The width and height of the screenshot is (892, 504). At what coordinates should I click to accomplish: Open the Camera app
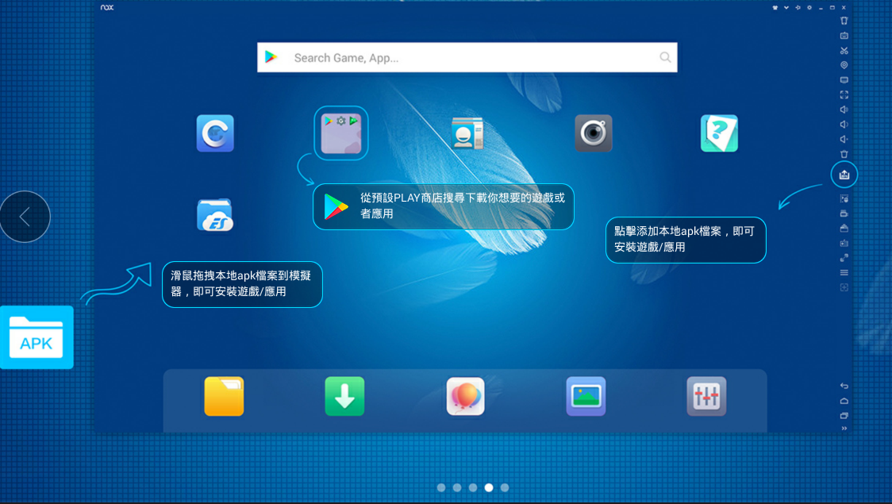point(593,133)
